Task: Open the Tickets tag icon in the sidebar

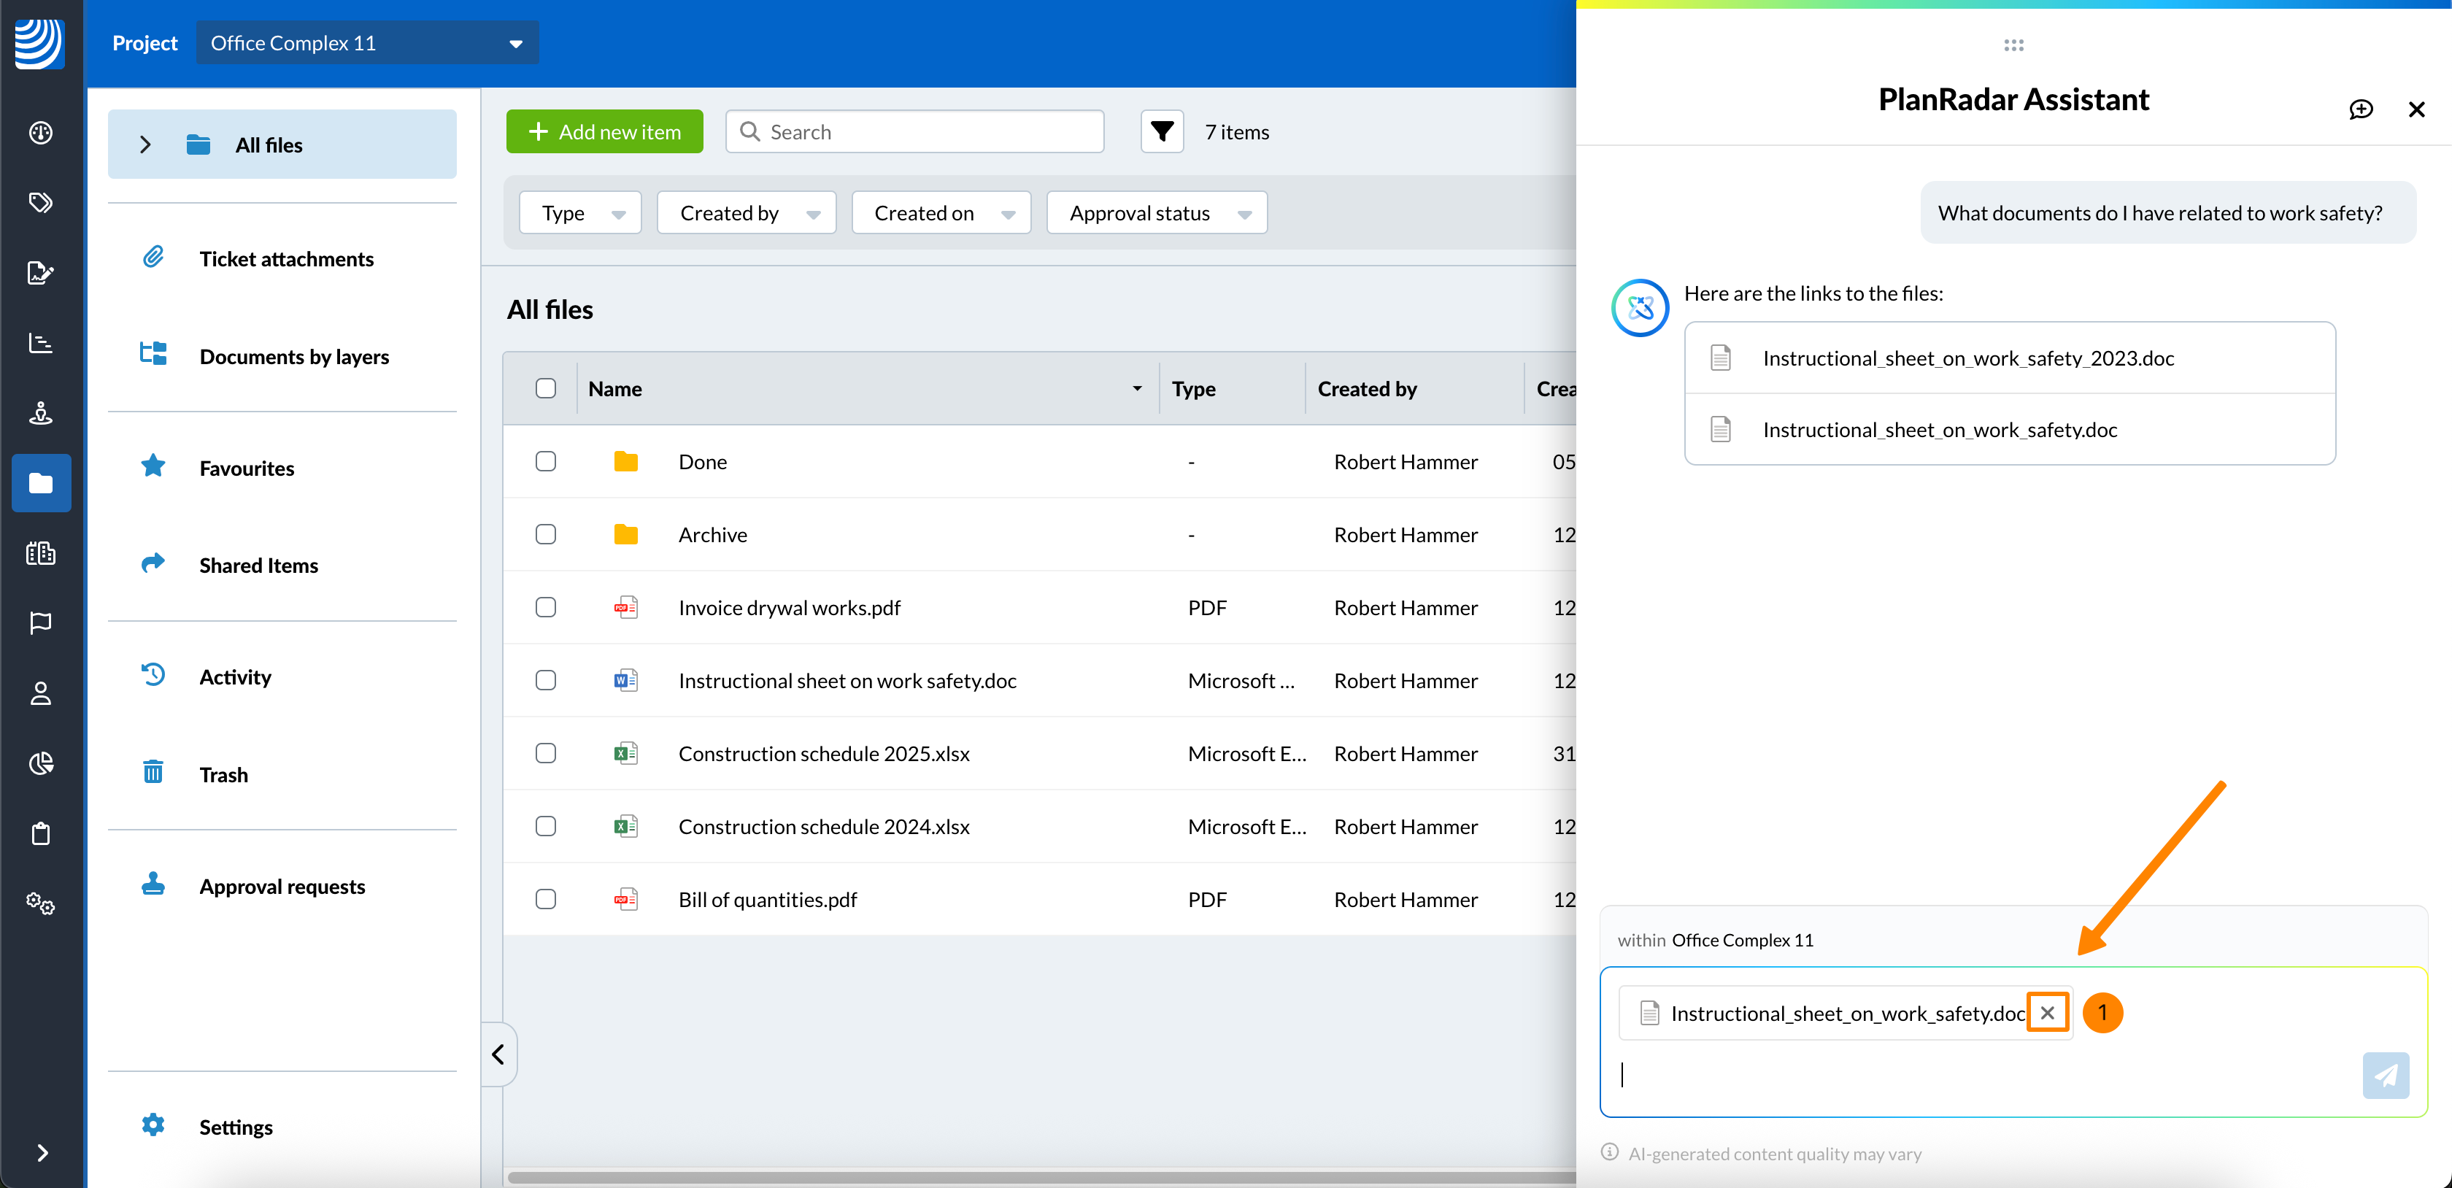Action: [40, 202]
